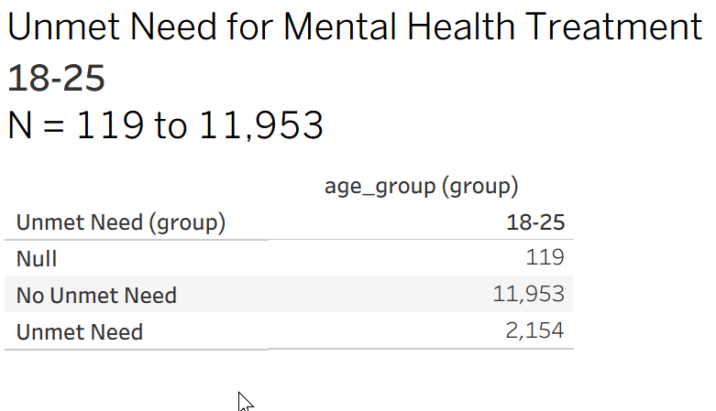
Task: Select the large "18-25" subtitle line
Action: (56, 79)
